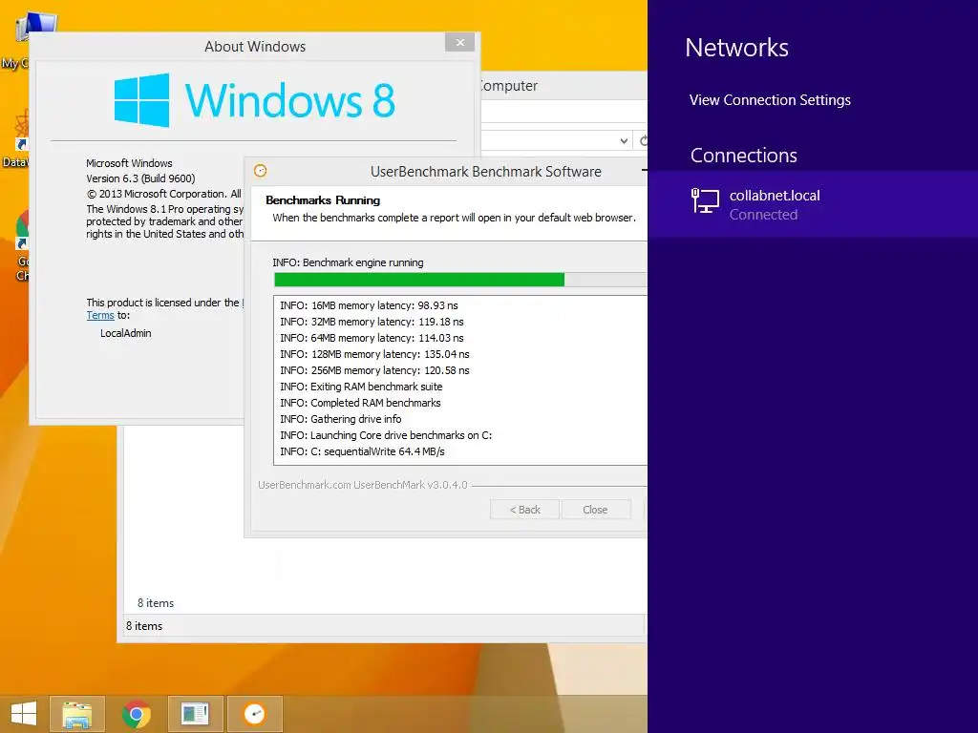The image size is (978, 733).
Task: Click the Benchmark engine running status text
Action: [x=348, y=262]
